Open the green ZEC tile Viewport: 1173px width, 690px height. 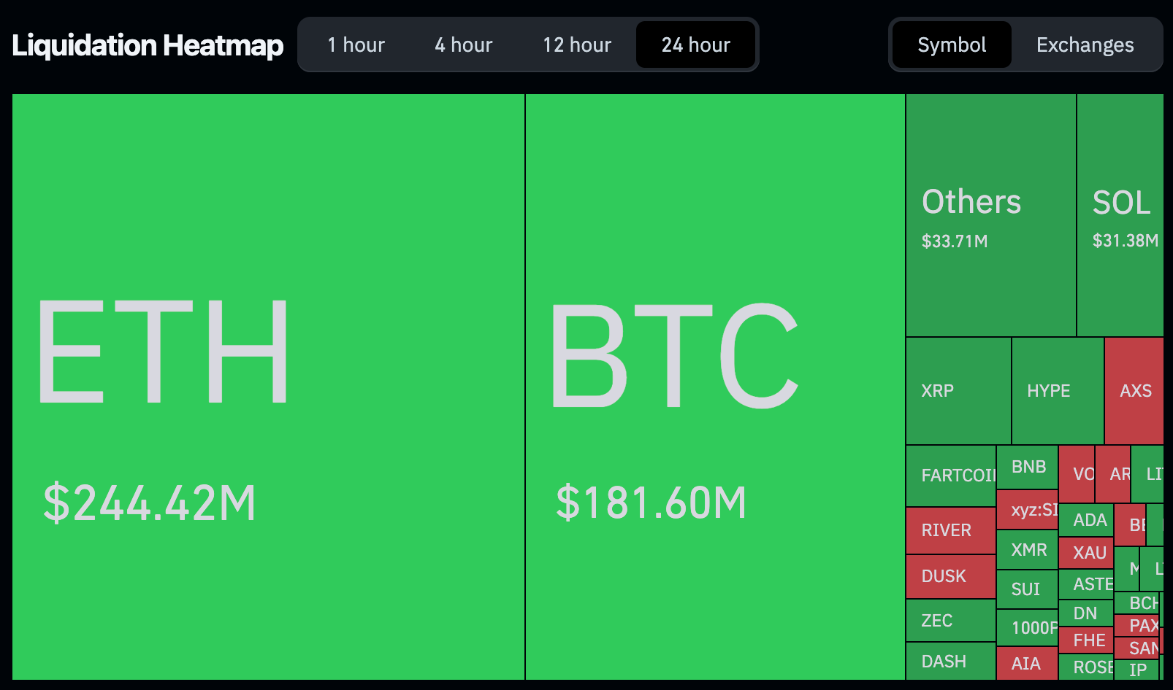[x=950, y=621]
